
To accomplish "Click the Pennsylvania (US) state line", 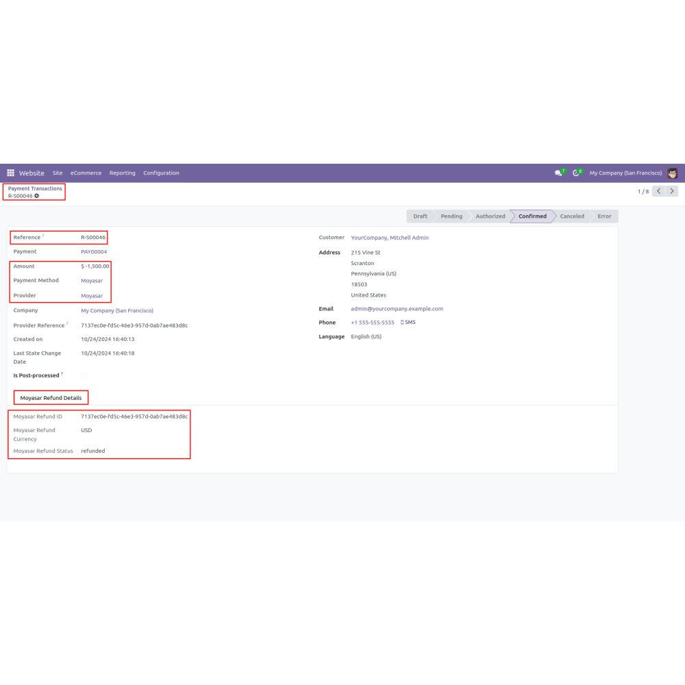I will coord(373,274).
